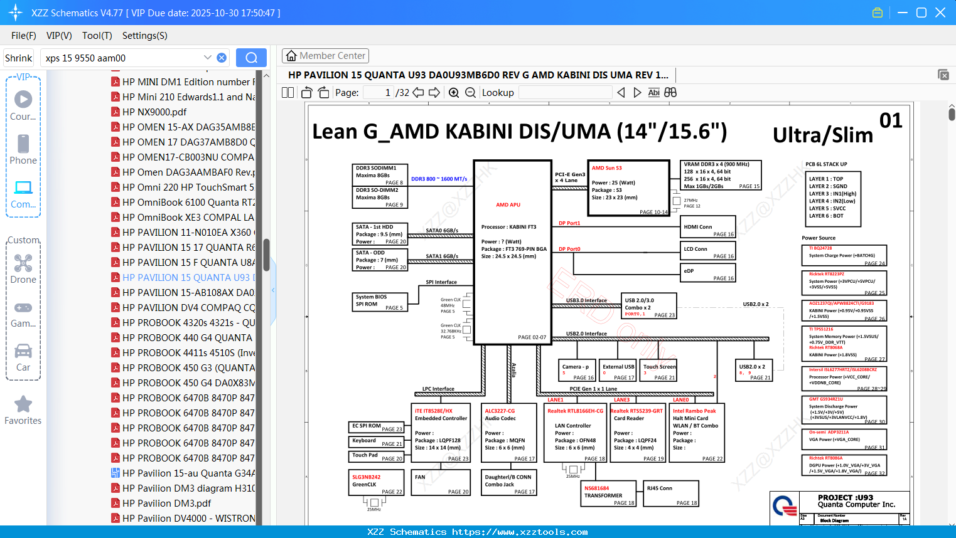Open HP PAVILION 15 F QUANTA U8 file
Viewport: 956px width, 538px height.
tap(183, 263)
